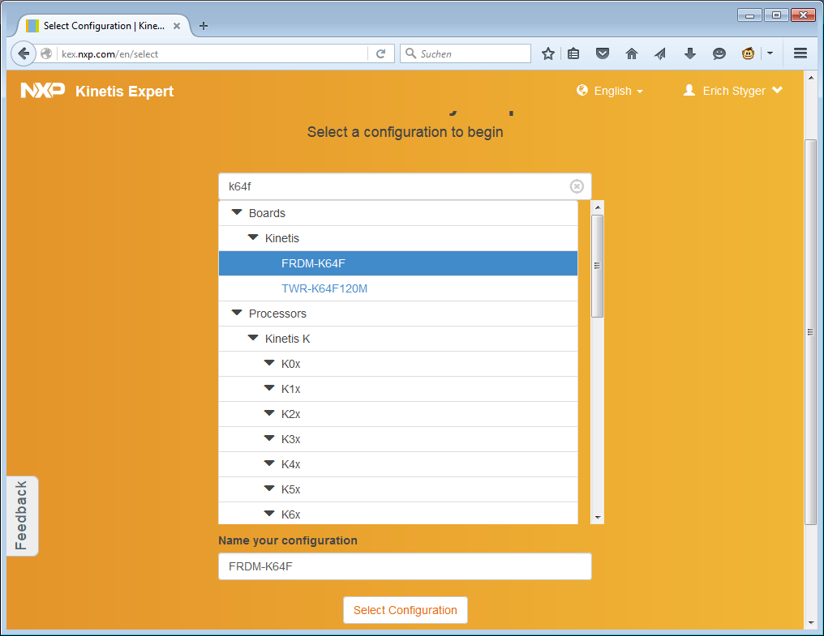Bookmark this page with star icon

[548, 53]
